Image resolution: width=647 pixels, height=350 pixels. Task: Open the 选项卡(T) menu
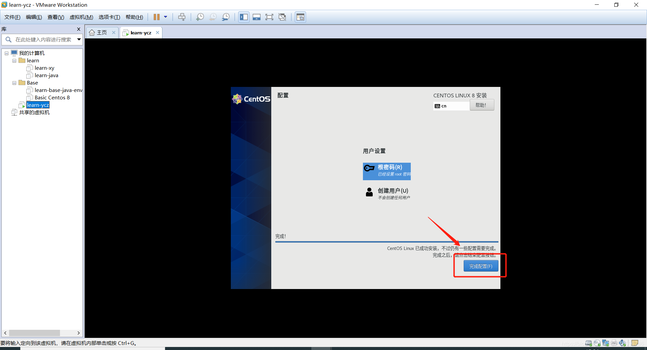(x=109, y=17)
